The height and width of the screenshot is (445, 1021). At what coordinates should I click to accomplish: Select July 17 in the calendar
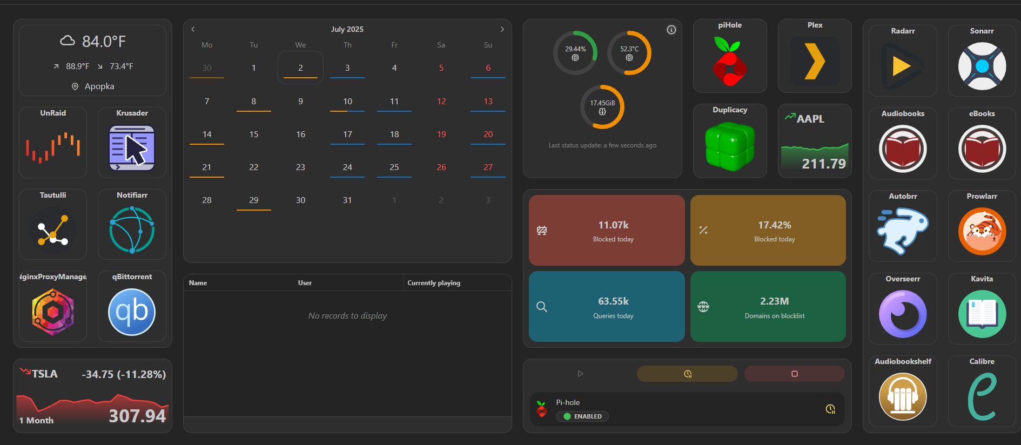coord(347,134)
